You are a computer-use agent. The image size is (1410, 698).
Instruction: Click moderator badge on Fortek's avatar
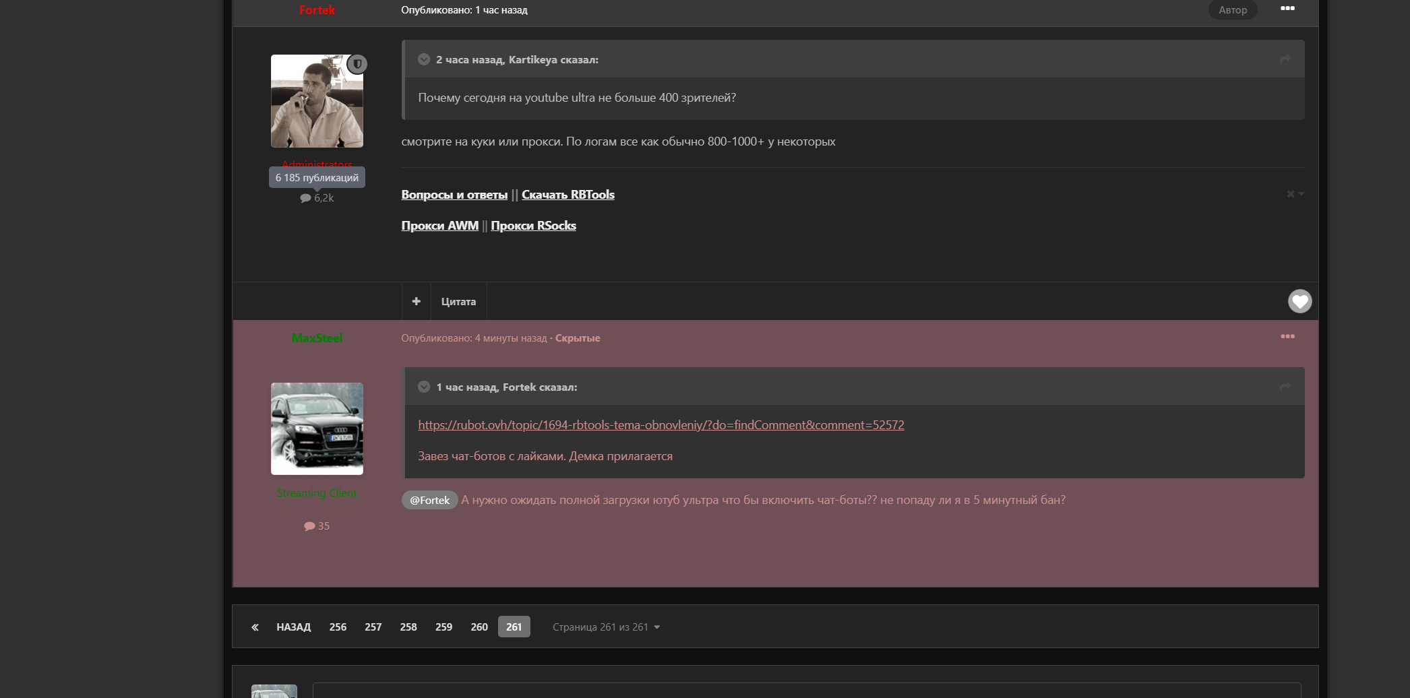[x=357, y=64]
